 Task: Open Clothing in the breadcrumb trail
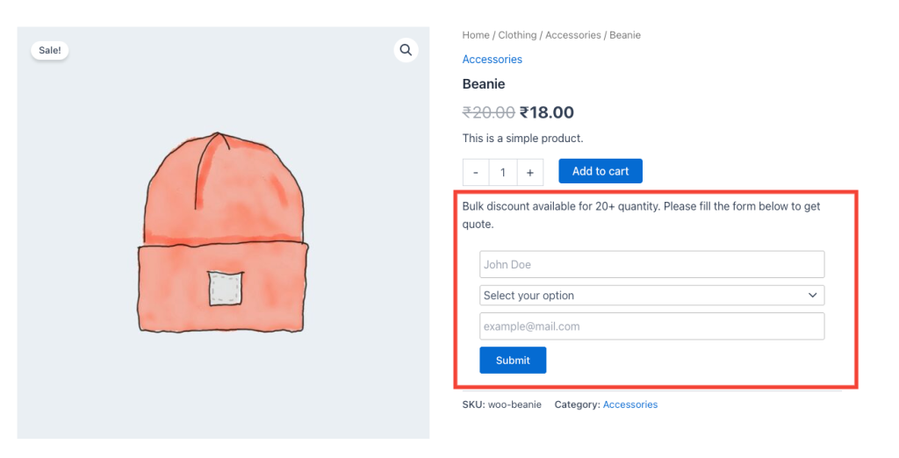tap(517, 35)
